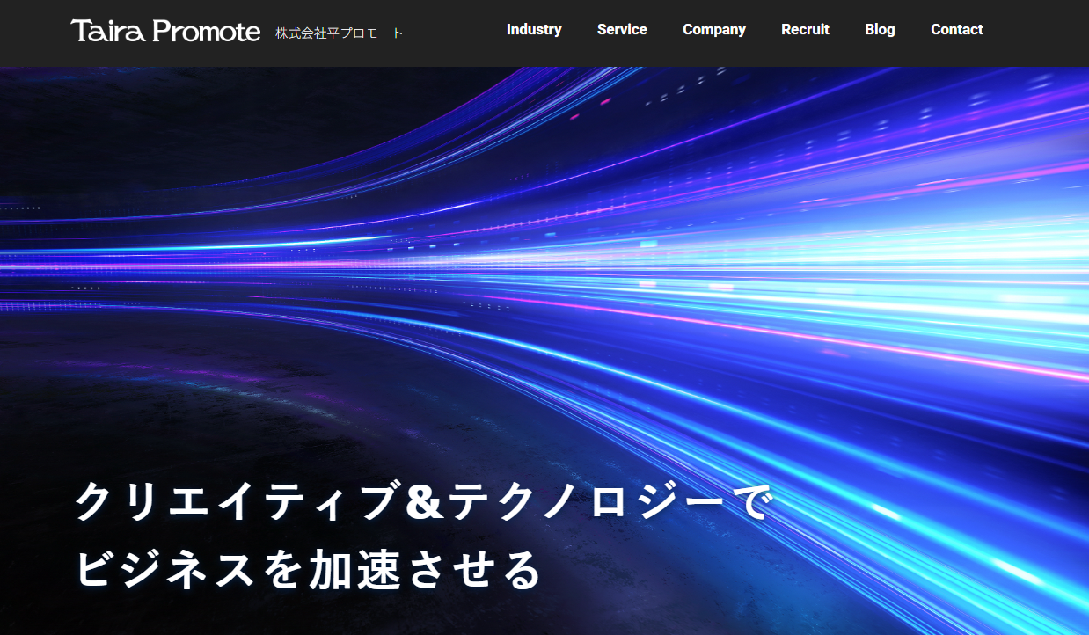Screen dimensions: 1089x635
Task: Click the headline line ビジネスを加速させる
Action: 307,570
